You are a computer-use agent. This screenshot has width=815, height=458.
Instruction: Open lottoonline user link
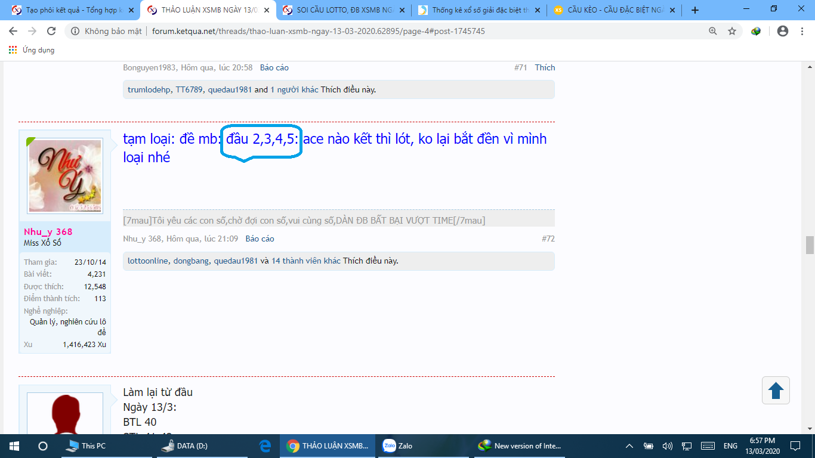click(149, 261)
